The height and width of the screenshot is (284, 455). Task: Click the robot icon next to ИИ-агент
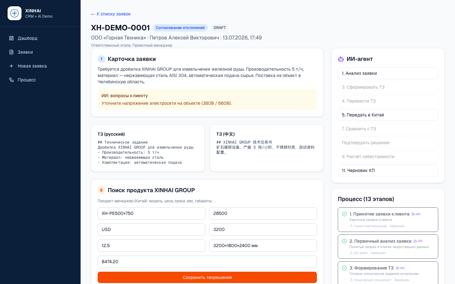pos(341,59)
